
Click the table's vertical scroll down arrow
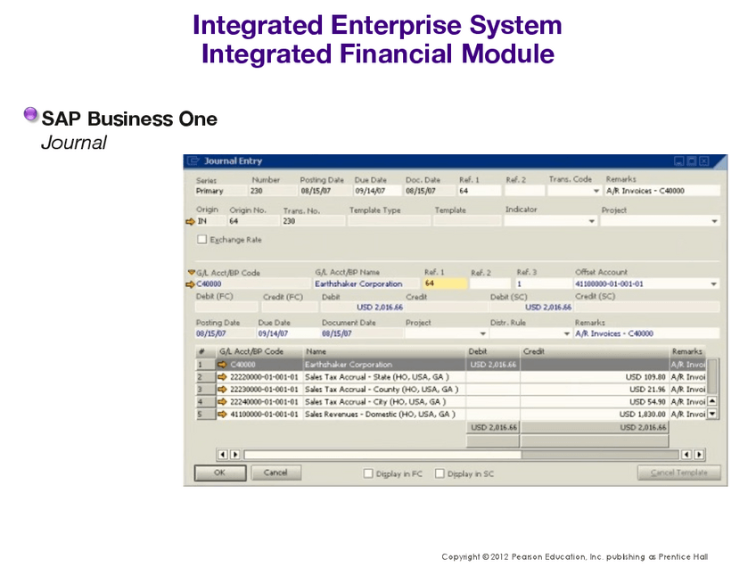[712, 414]
